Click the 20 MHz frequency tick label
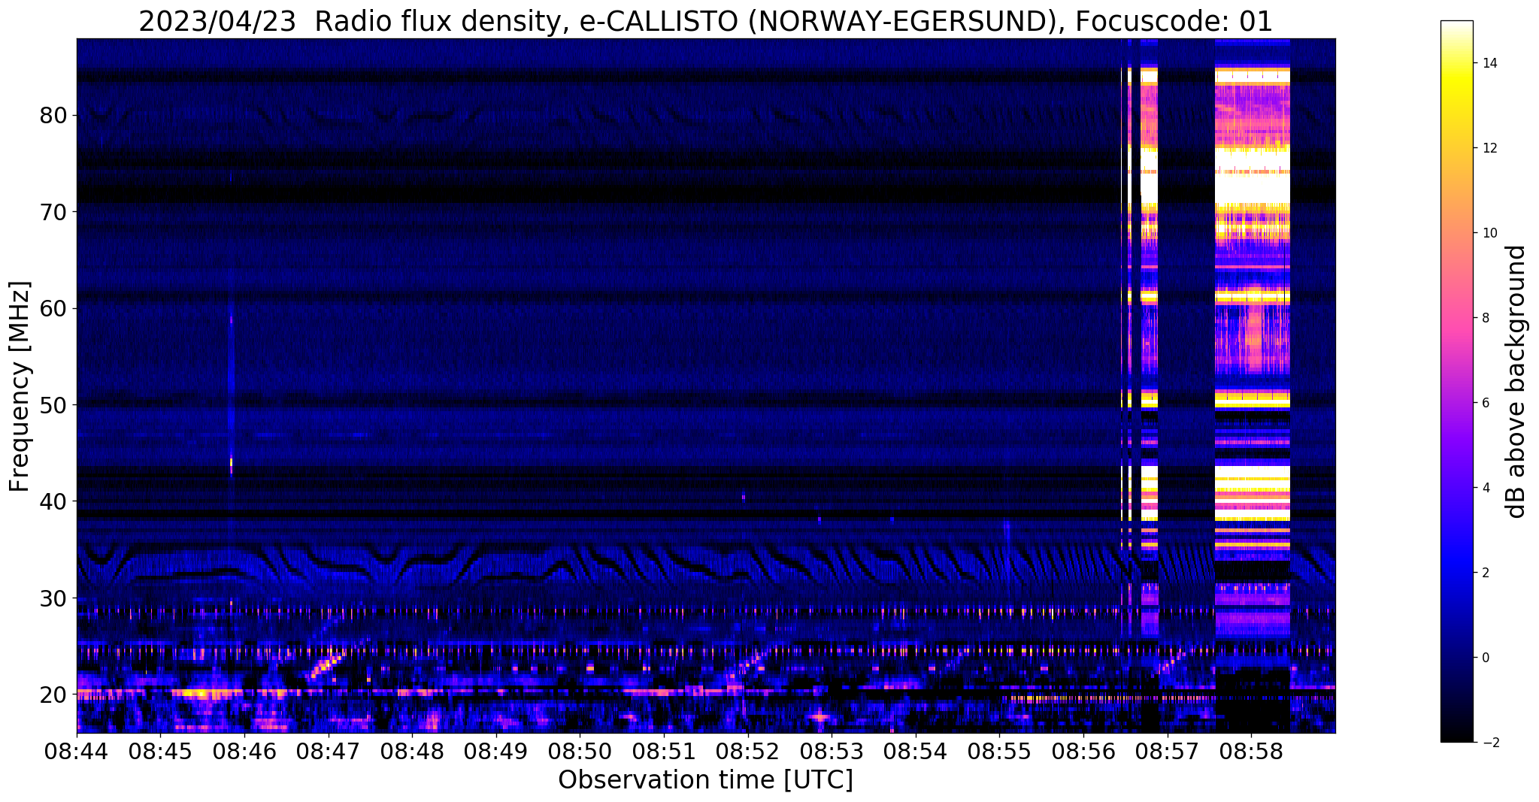Viewport: 1539px width, 802px height. click(54, 695)
